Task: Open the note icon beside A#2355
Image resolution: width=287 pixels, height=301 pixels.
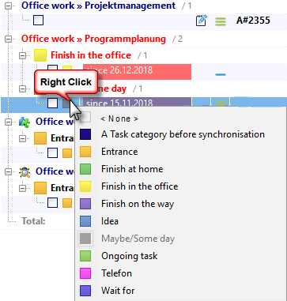Action: 202,21
